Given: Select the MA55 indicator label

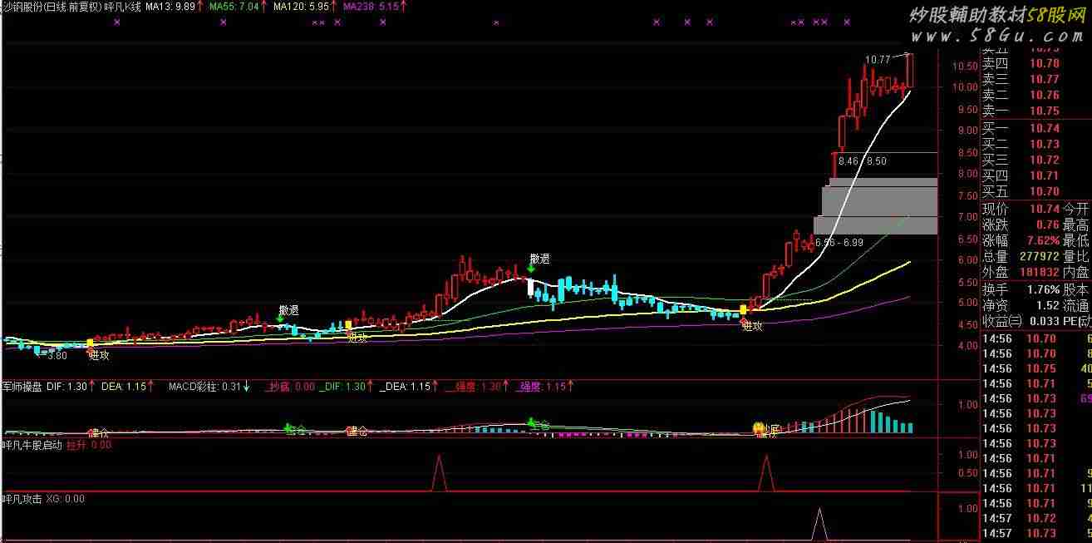Looking at the screenshot, I should pyautogui.click(x=234, y=6).
